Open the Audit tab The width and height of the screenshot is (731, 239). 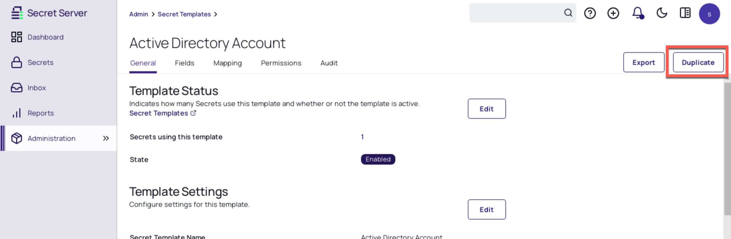pos(329,63)
